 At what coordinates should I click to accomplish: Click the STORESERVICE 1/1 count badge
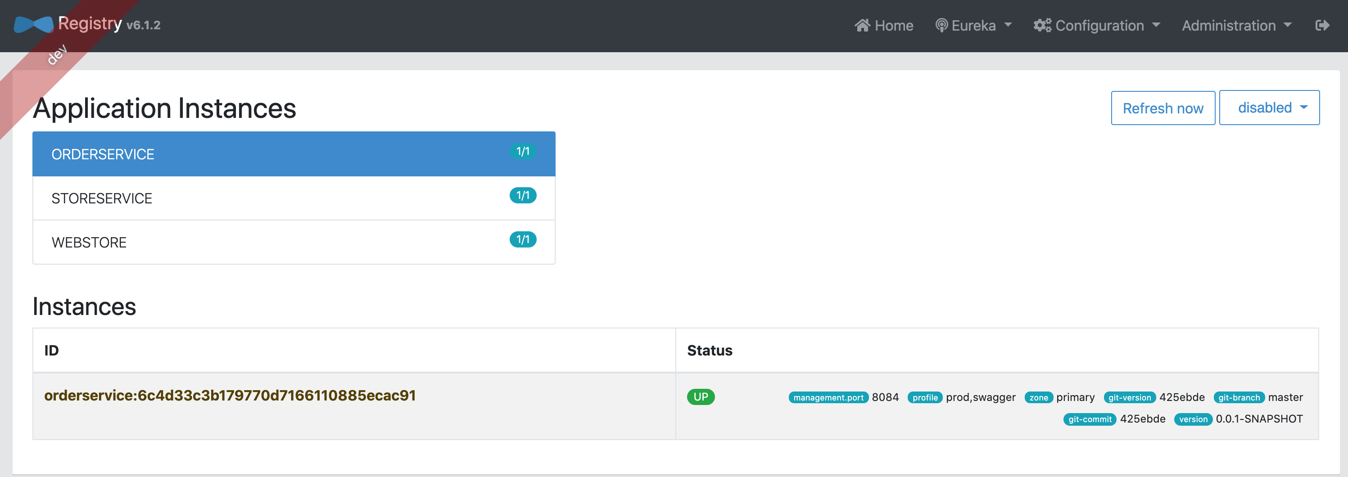tap(522, 196)
